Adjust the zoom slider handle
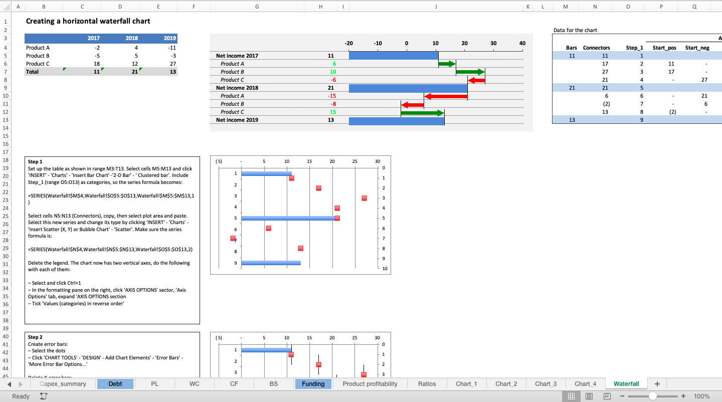The height and width of the screenshot is (402, 722). [x=653, y=396]
